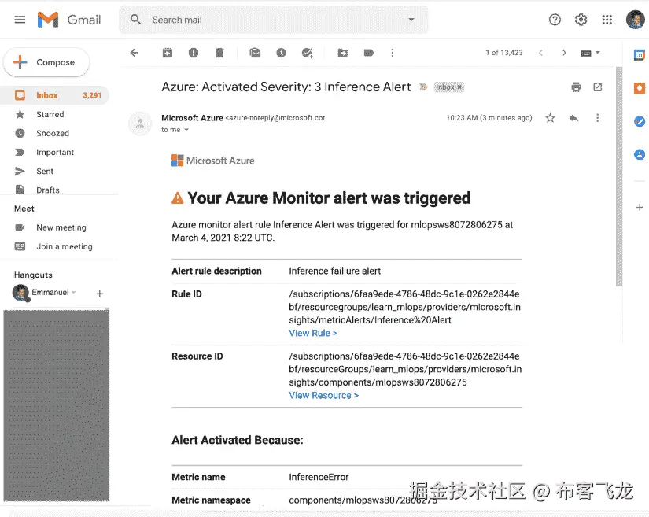Open message More options menu
This screenshot has width=649, height=517.
point(597,118)
